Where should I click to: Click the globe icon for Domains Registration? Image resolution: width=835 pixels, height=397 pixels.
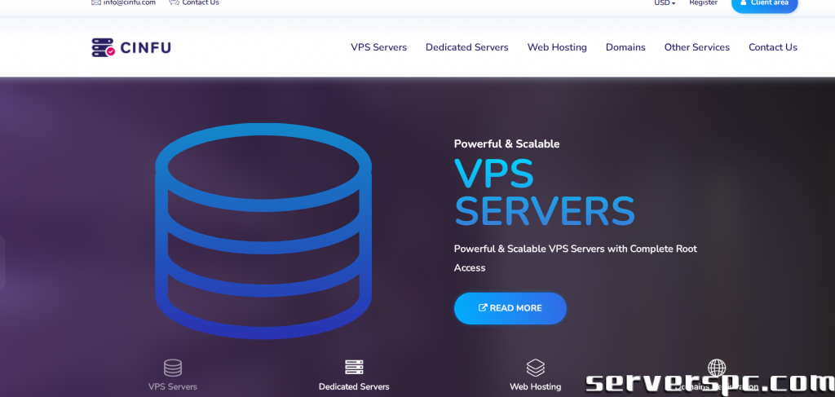coord(717,368)
